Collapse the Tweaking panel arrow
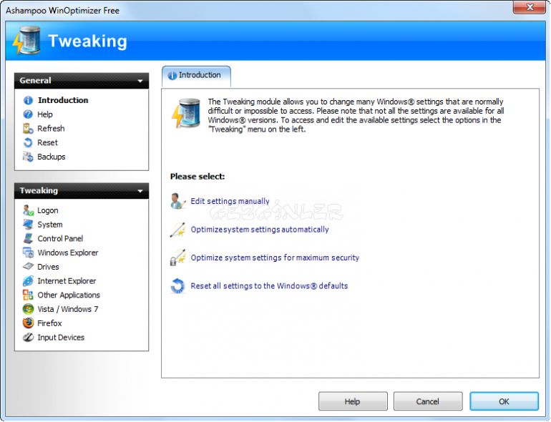This screenshot has height=422, width=551. pyautogui.click(x=140, y=191)
